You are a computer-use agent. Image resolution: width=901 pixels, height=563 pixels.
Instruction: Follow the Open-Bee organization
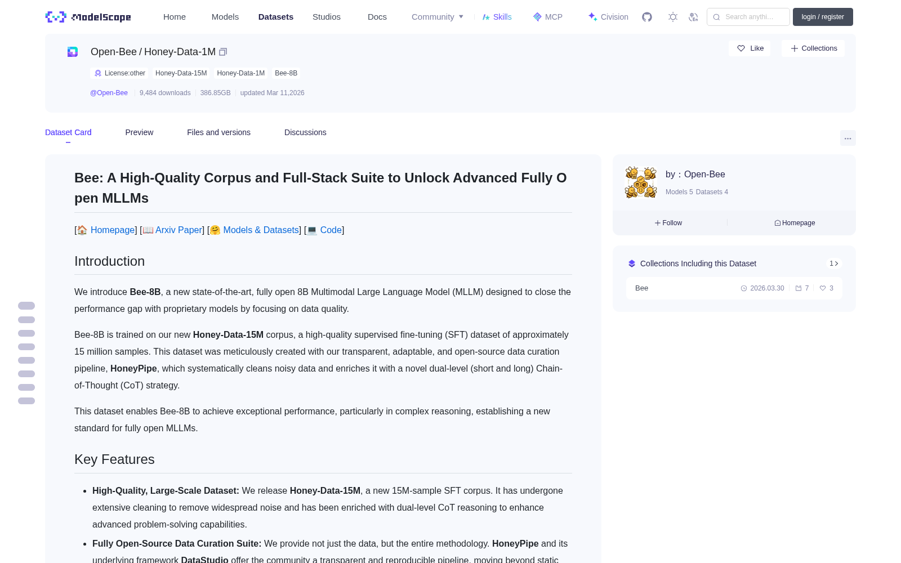668,223
